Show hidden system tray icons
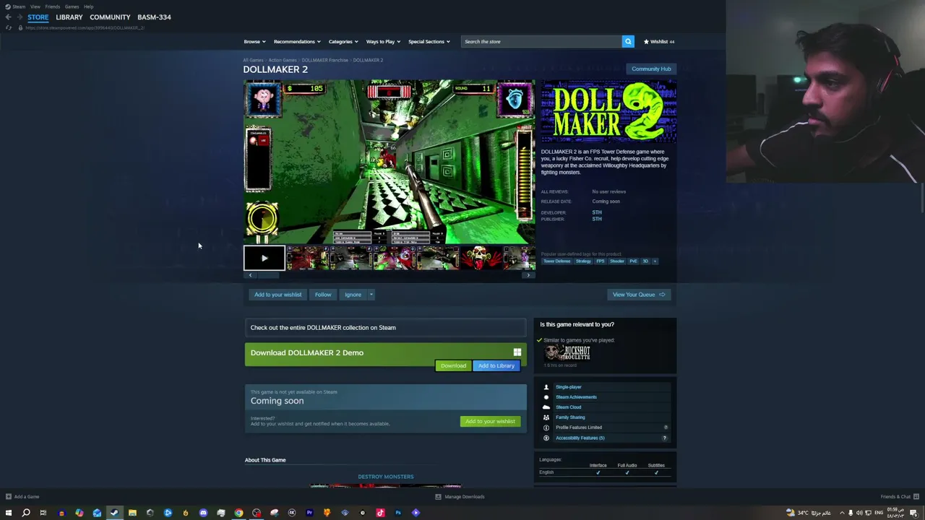 tap(841, 513)
